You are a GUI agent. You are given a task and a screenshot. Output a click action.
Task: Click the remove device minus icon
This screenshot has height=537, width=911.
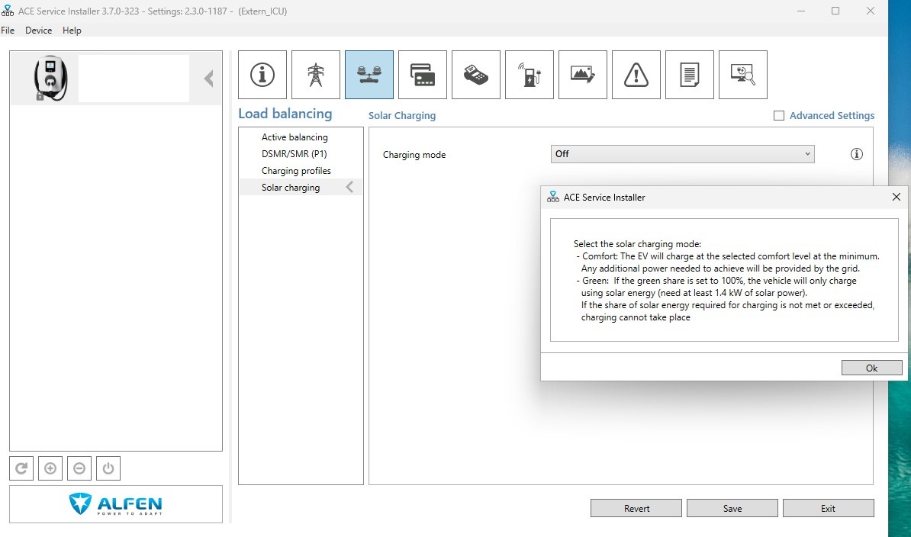click(79, 468)
